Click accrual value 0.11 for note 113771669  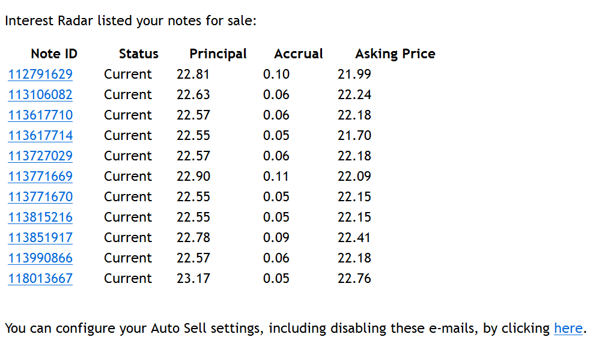276,176
